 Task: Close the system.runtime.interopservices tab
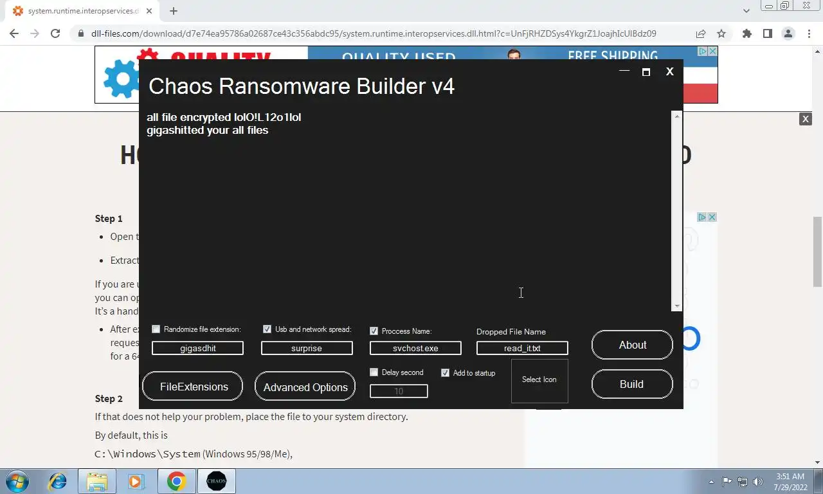[x=149, y=11]
